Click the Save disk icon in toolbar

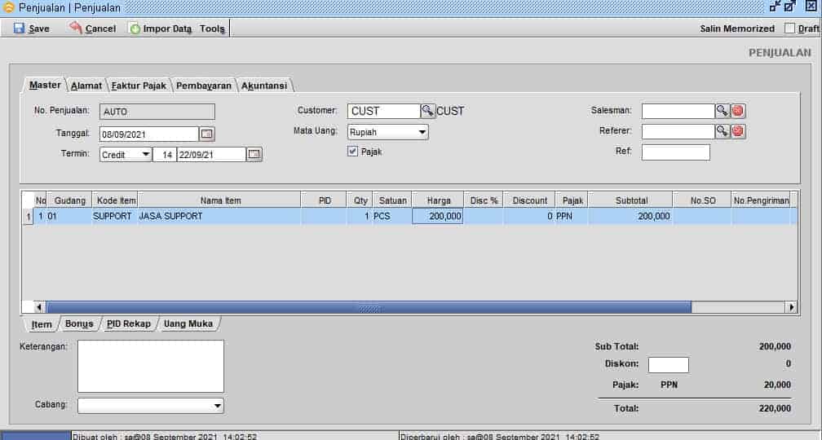point(19,29)
